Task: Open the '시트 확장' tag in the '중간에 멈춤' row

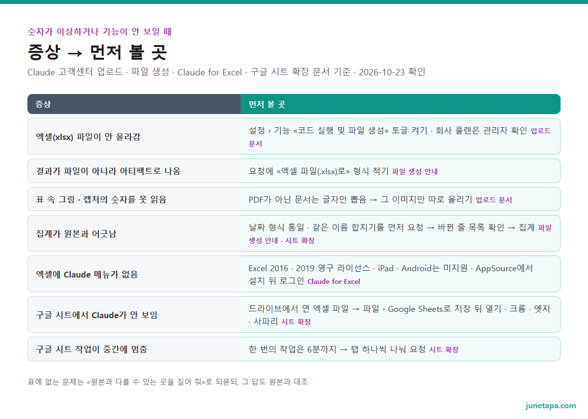Action: (x=444, y=350)
